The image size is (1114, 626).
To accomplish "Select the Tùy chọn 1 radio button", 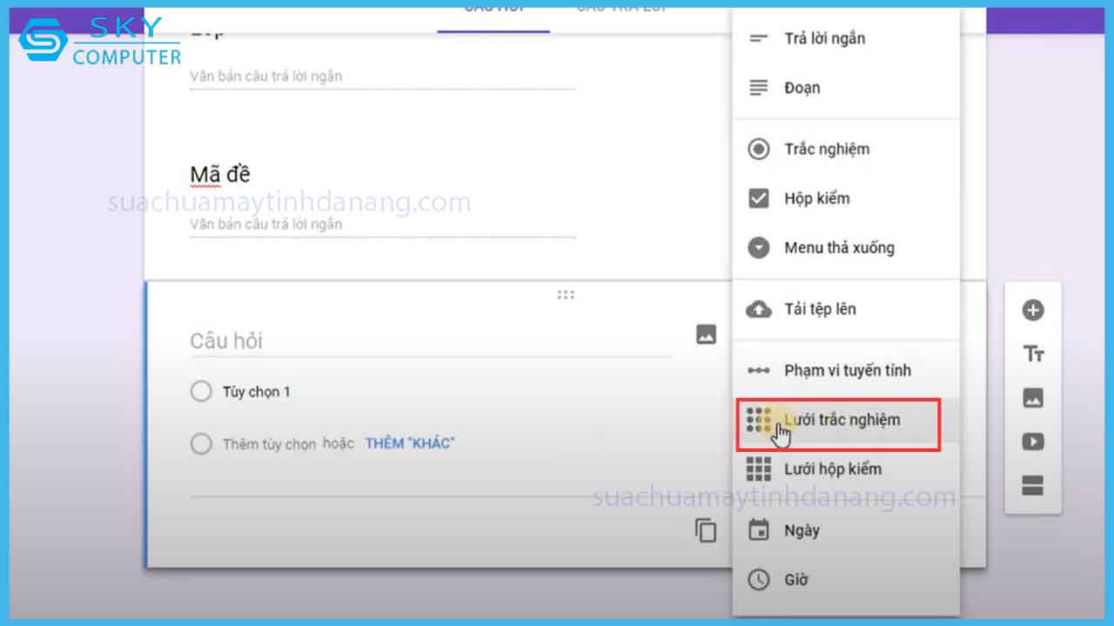I will 201,391.
